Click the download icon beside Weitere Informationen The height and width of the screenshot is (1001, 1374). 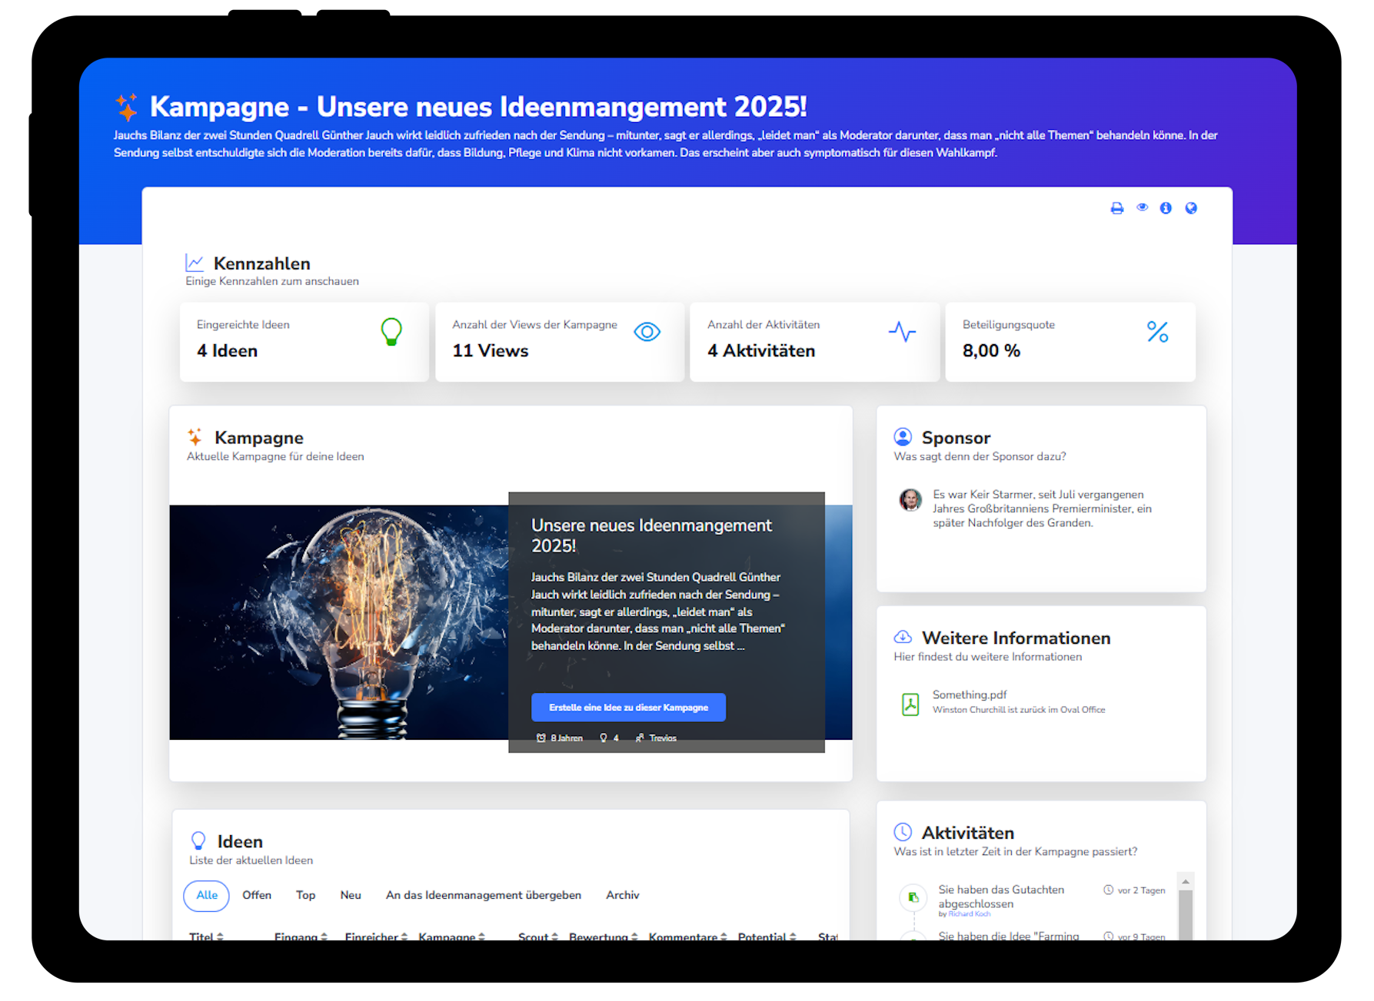pyautogui.click(x=903, y=636)
